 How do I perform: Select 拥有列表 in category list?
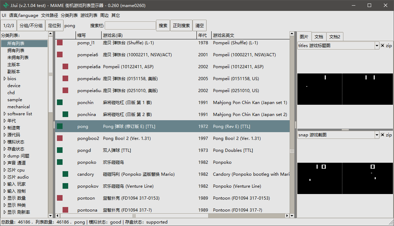point(16,51)
